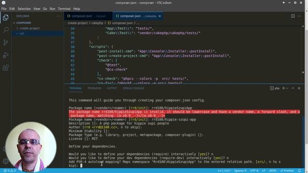
Task: Change line and column position indicator
Action: (x=224, y=171)
